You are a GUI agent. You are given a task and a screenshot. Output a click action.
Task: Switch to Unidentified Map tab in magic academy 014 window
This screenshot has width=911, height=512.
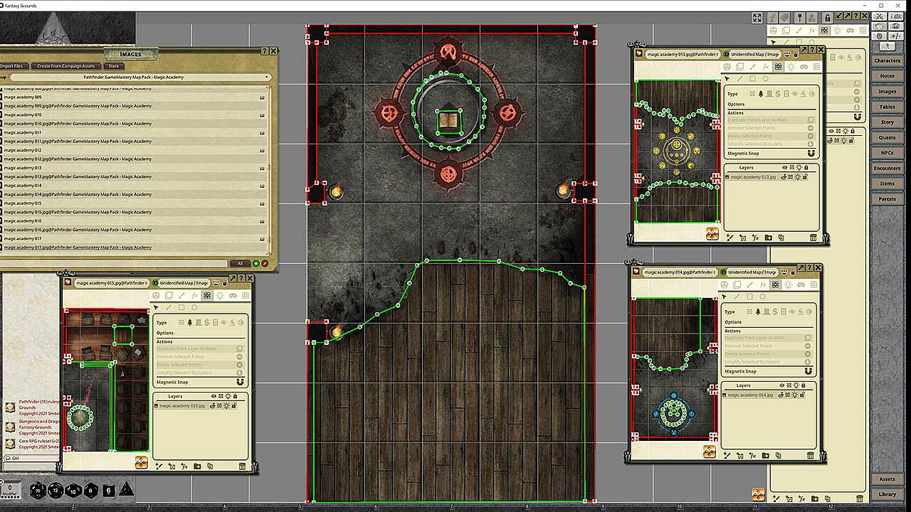[753, 272]
